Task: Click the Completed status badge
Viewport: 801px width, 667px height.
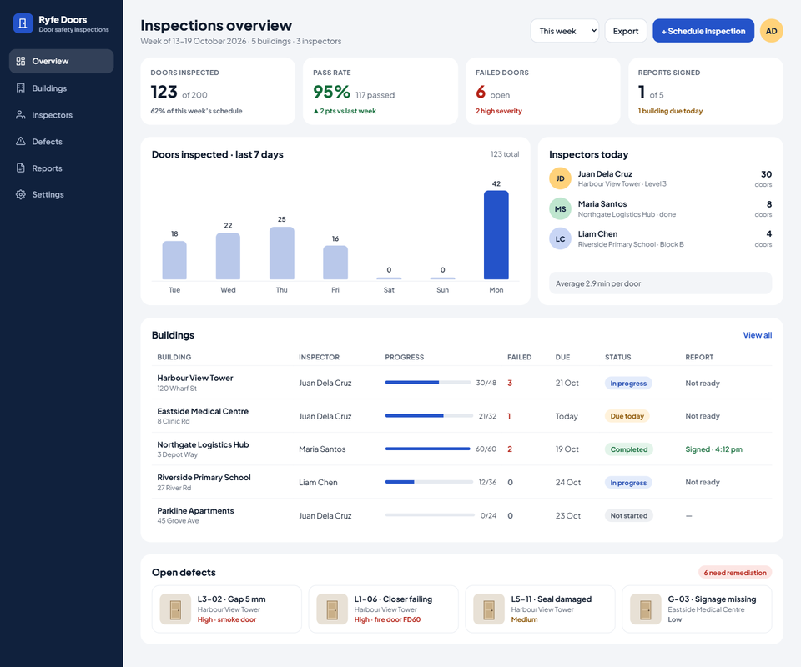Action: (x=629, y=449)
